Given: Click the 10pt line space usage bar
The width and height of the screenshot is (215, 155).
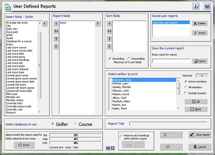Looking at the screenshot, I should 76,139.
